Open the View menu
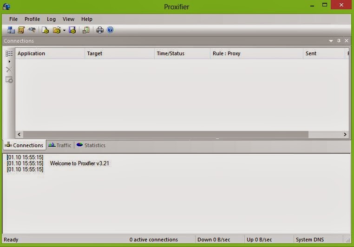Image resolution: width=354 pixels, height=247 pixels. click(x=68, y=19)
